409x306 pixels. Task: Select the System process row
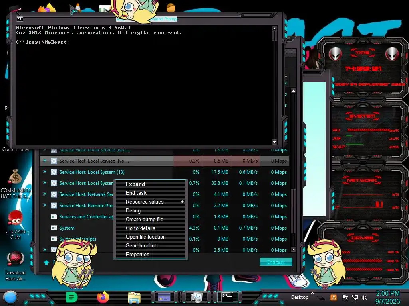pos(164,228)
